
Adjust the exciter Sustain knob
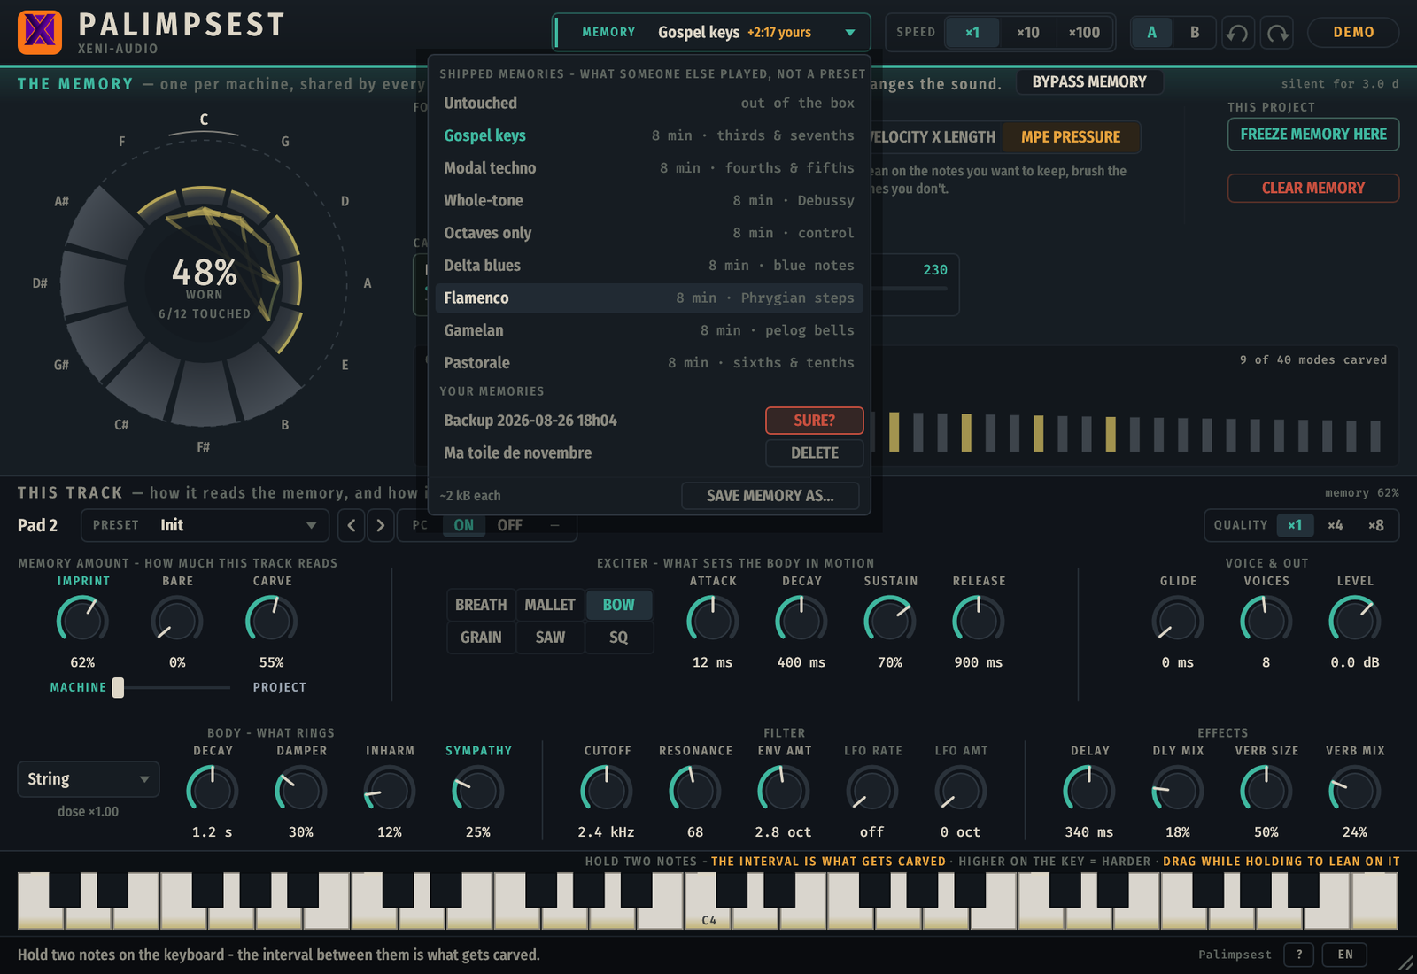pyautogui.click(x=890, y=619)
